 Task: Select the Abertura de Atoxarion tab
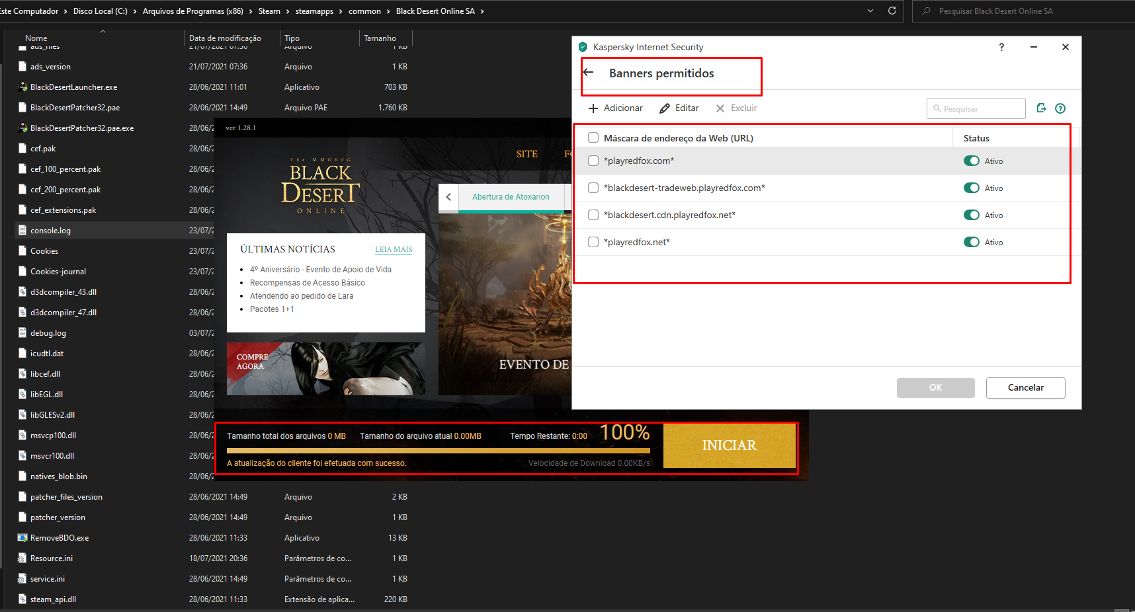(511, 197)
